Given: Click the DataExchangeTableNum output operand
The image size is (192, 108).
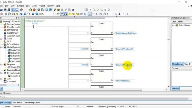Looking at the screenshot, I should point(126,33).
